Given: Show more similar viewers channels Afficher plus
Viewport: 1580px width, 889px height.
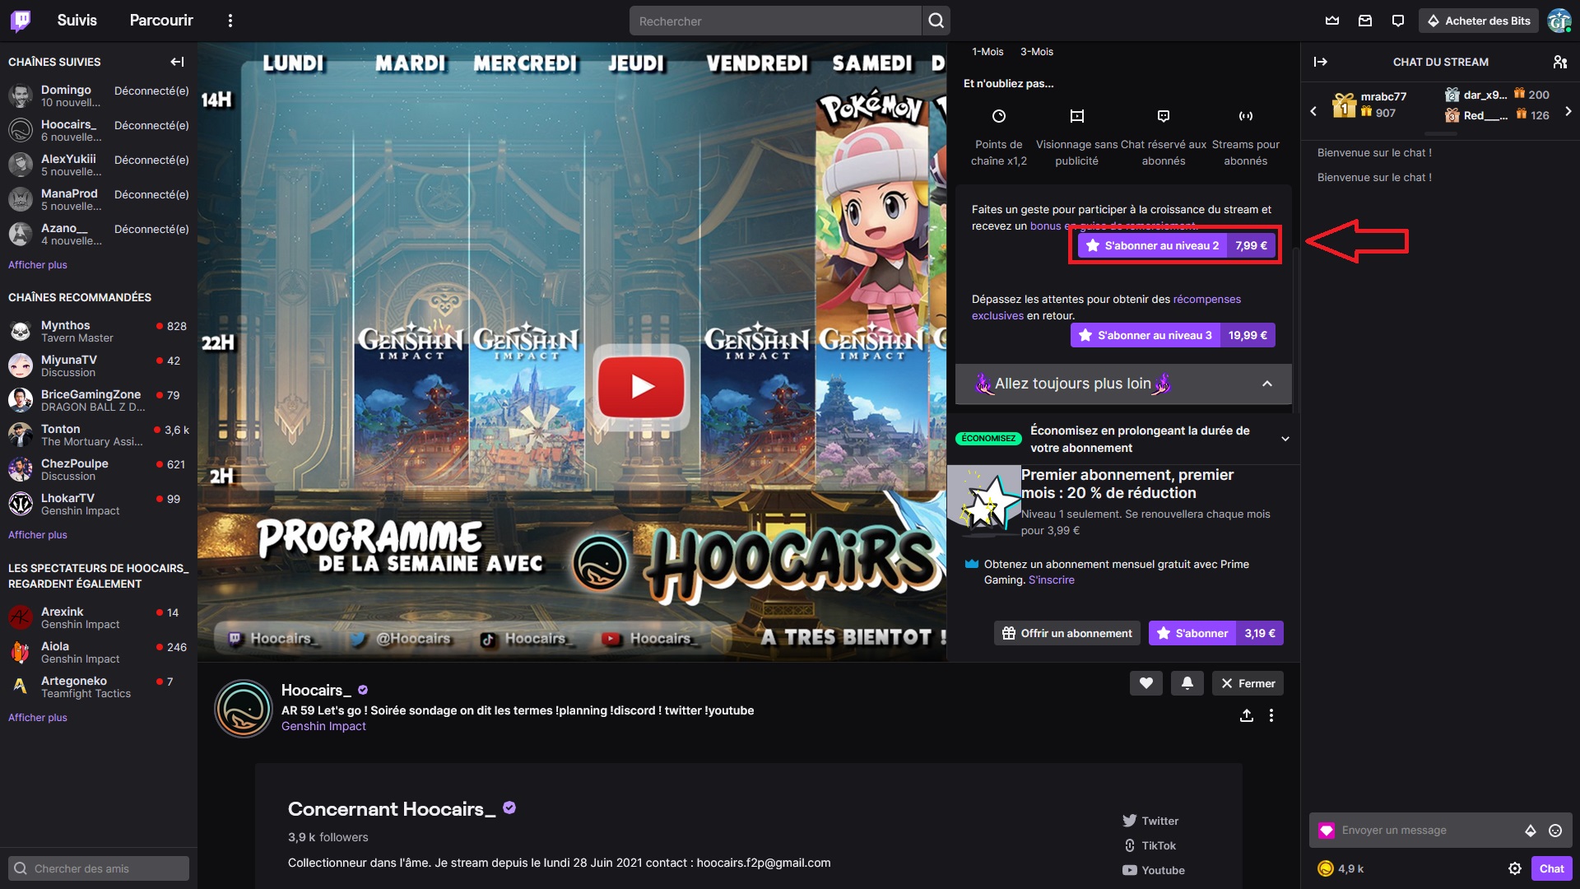Looking at the screenshot, I should click(x=38, y=718).
